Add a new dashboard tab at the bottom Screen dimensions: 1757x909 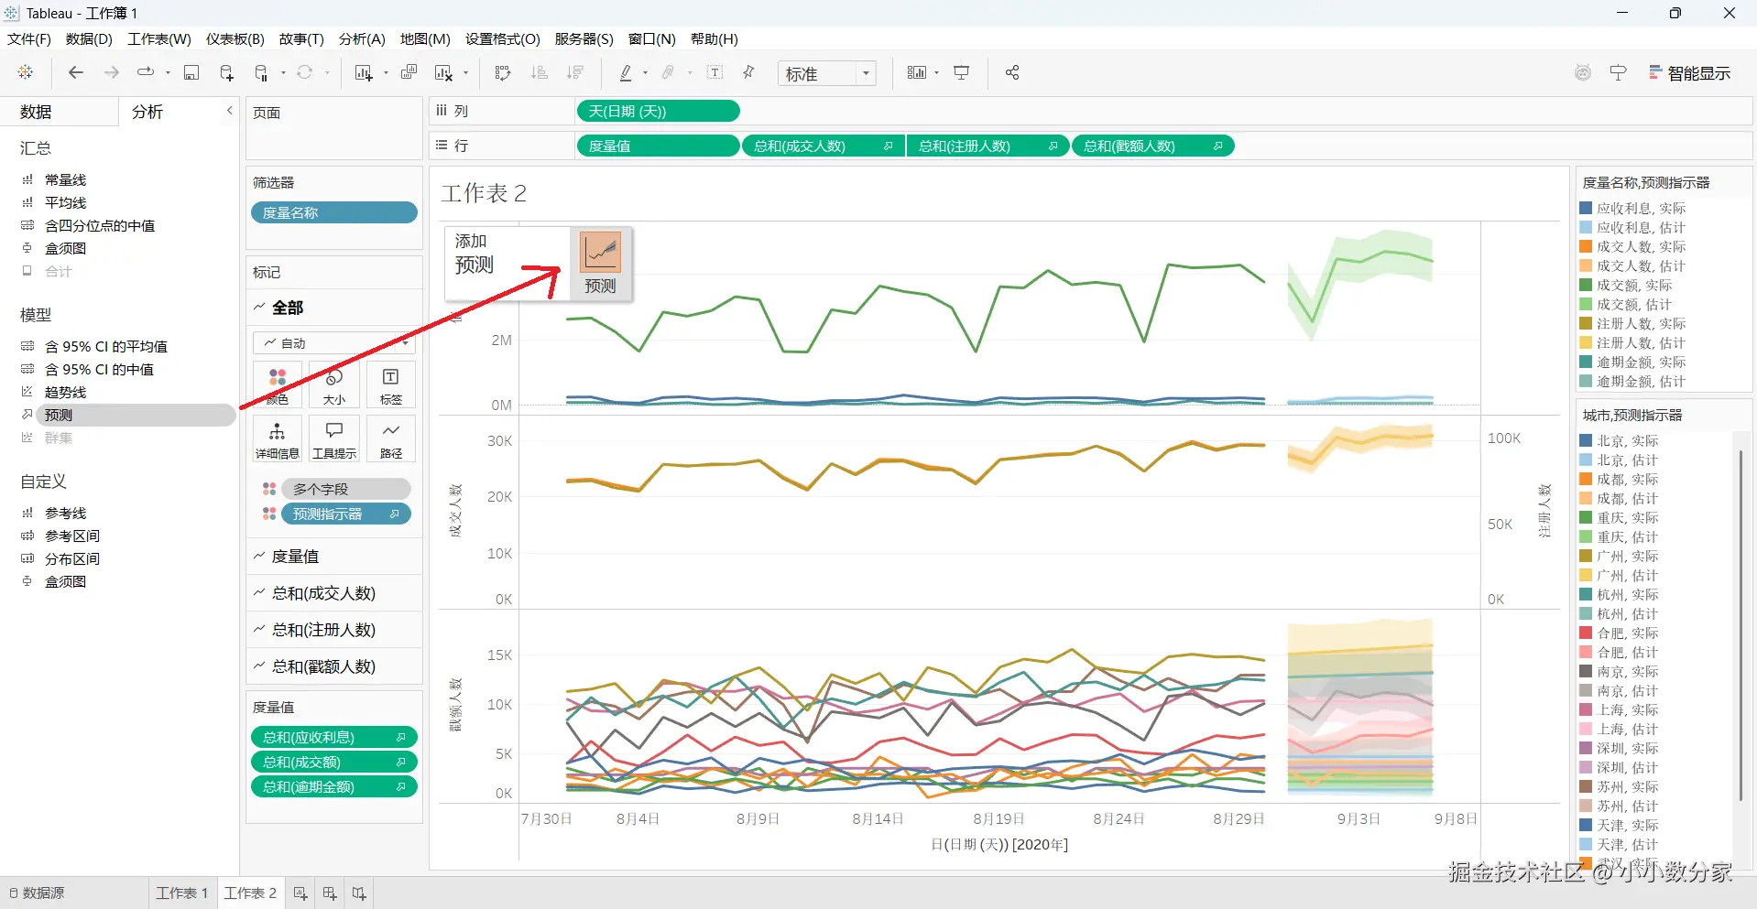click(330, 893)
